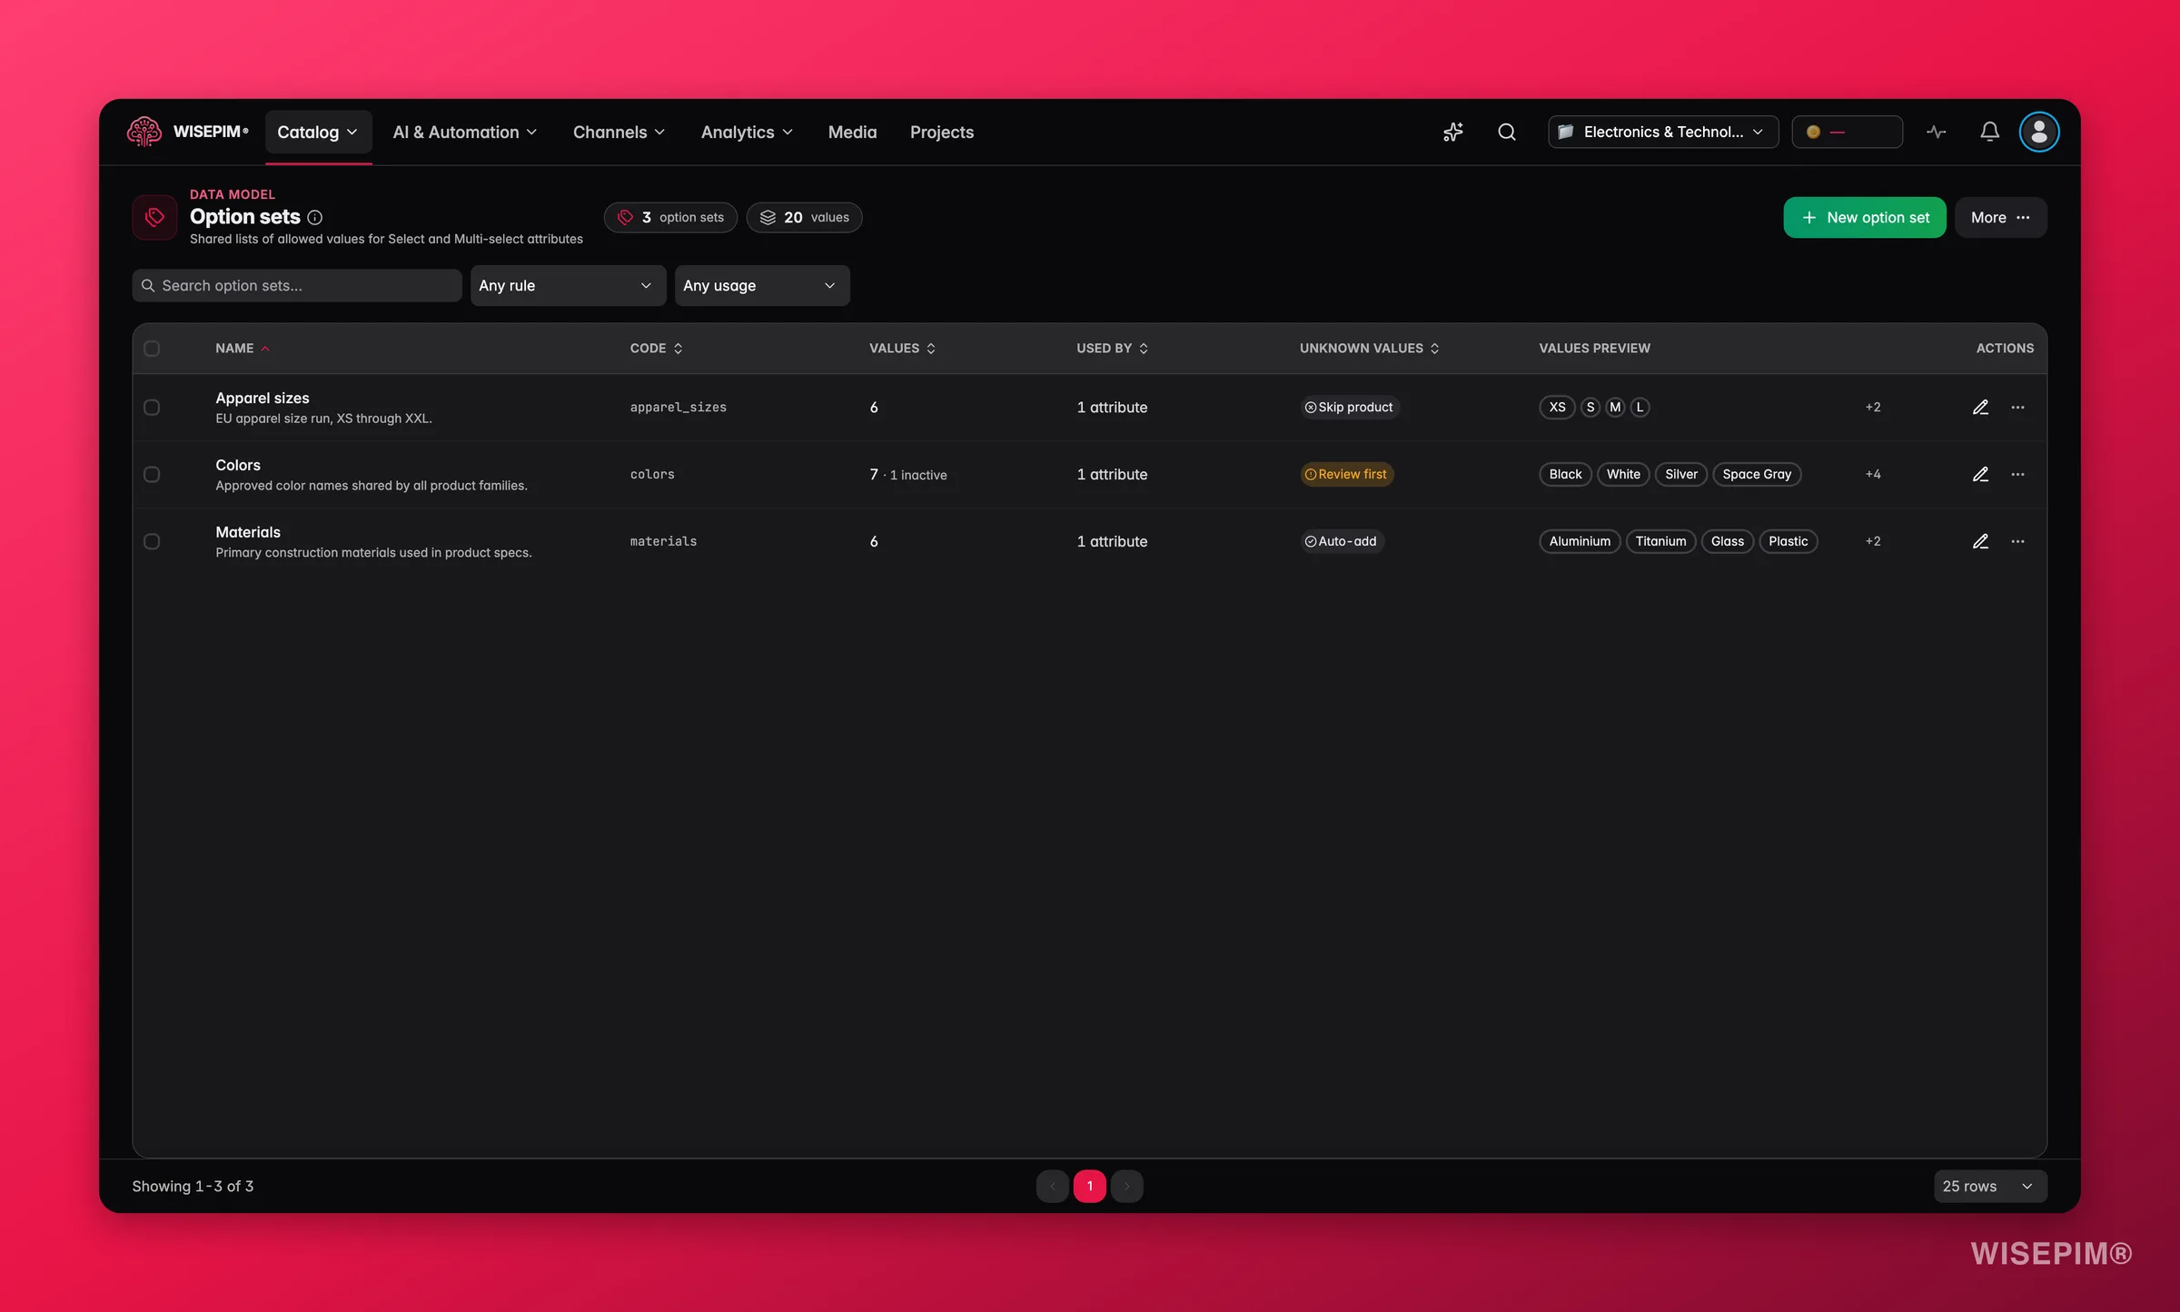Open the activity pulse icon
2180x1312 pixels.
click(x=1936, y=133)
